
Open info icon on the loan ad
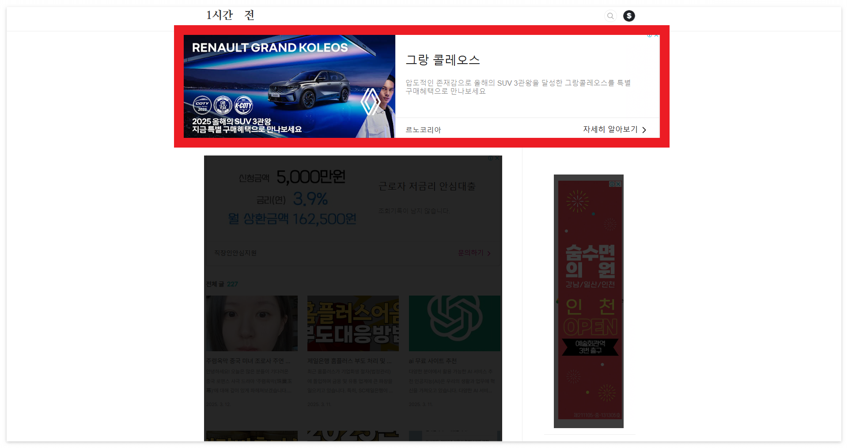pyautogui.click(x=491, y=158)
